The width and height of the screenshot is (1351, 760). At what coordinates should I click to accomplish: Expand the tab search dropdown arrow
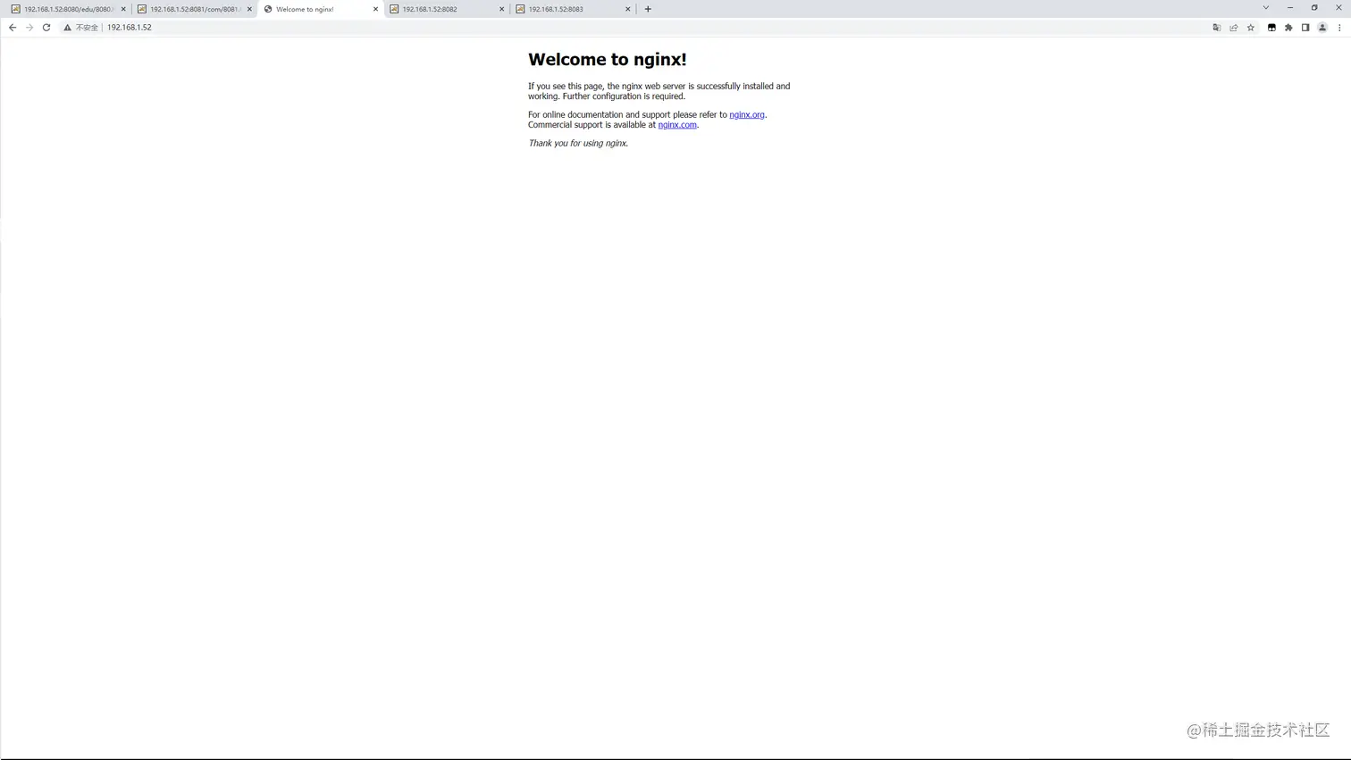(1265, 8)
